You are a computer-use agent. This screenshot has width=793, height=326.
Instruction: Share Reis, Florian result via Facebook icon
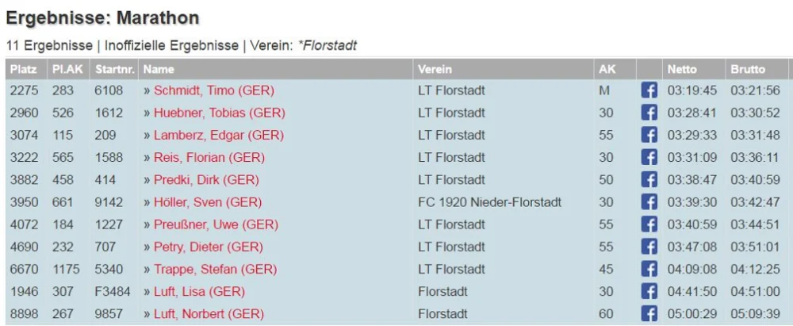click(649, 157)
